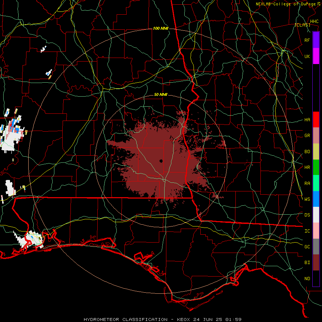Click the RA legend label
The image size is (322, 322).
pos(307,184)
